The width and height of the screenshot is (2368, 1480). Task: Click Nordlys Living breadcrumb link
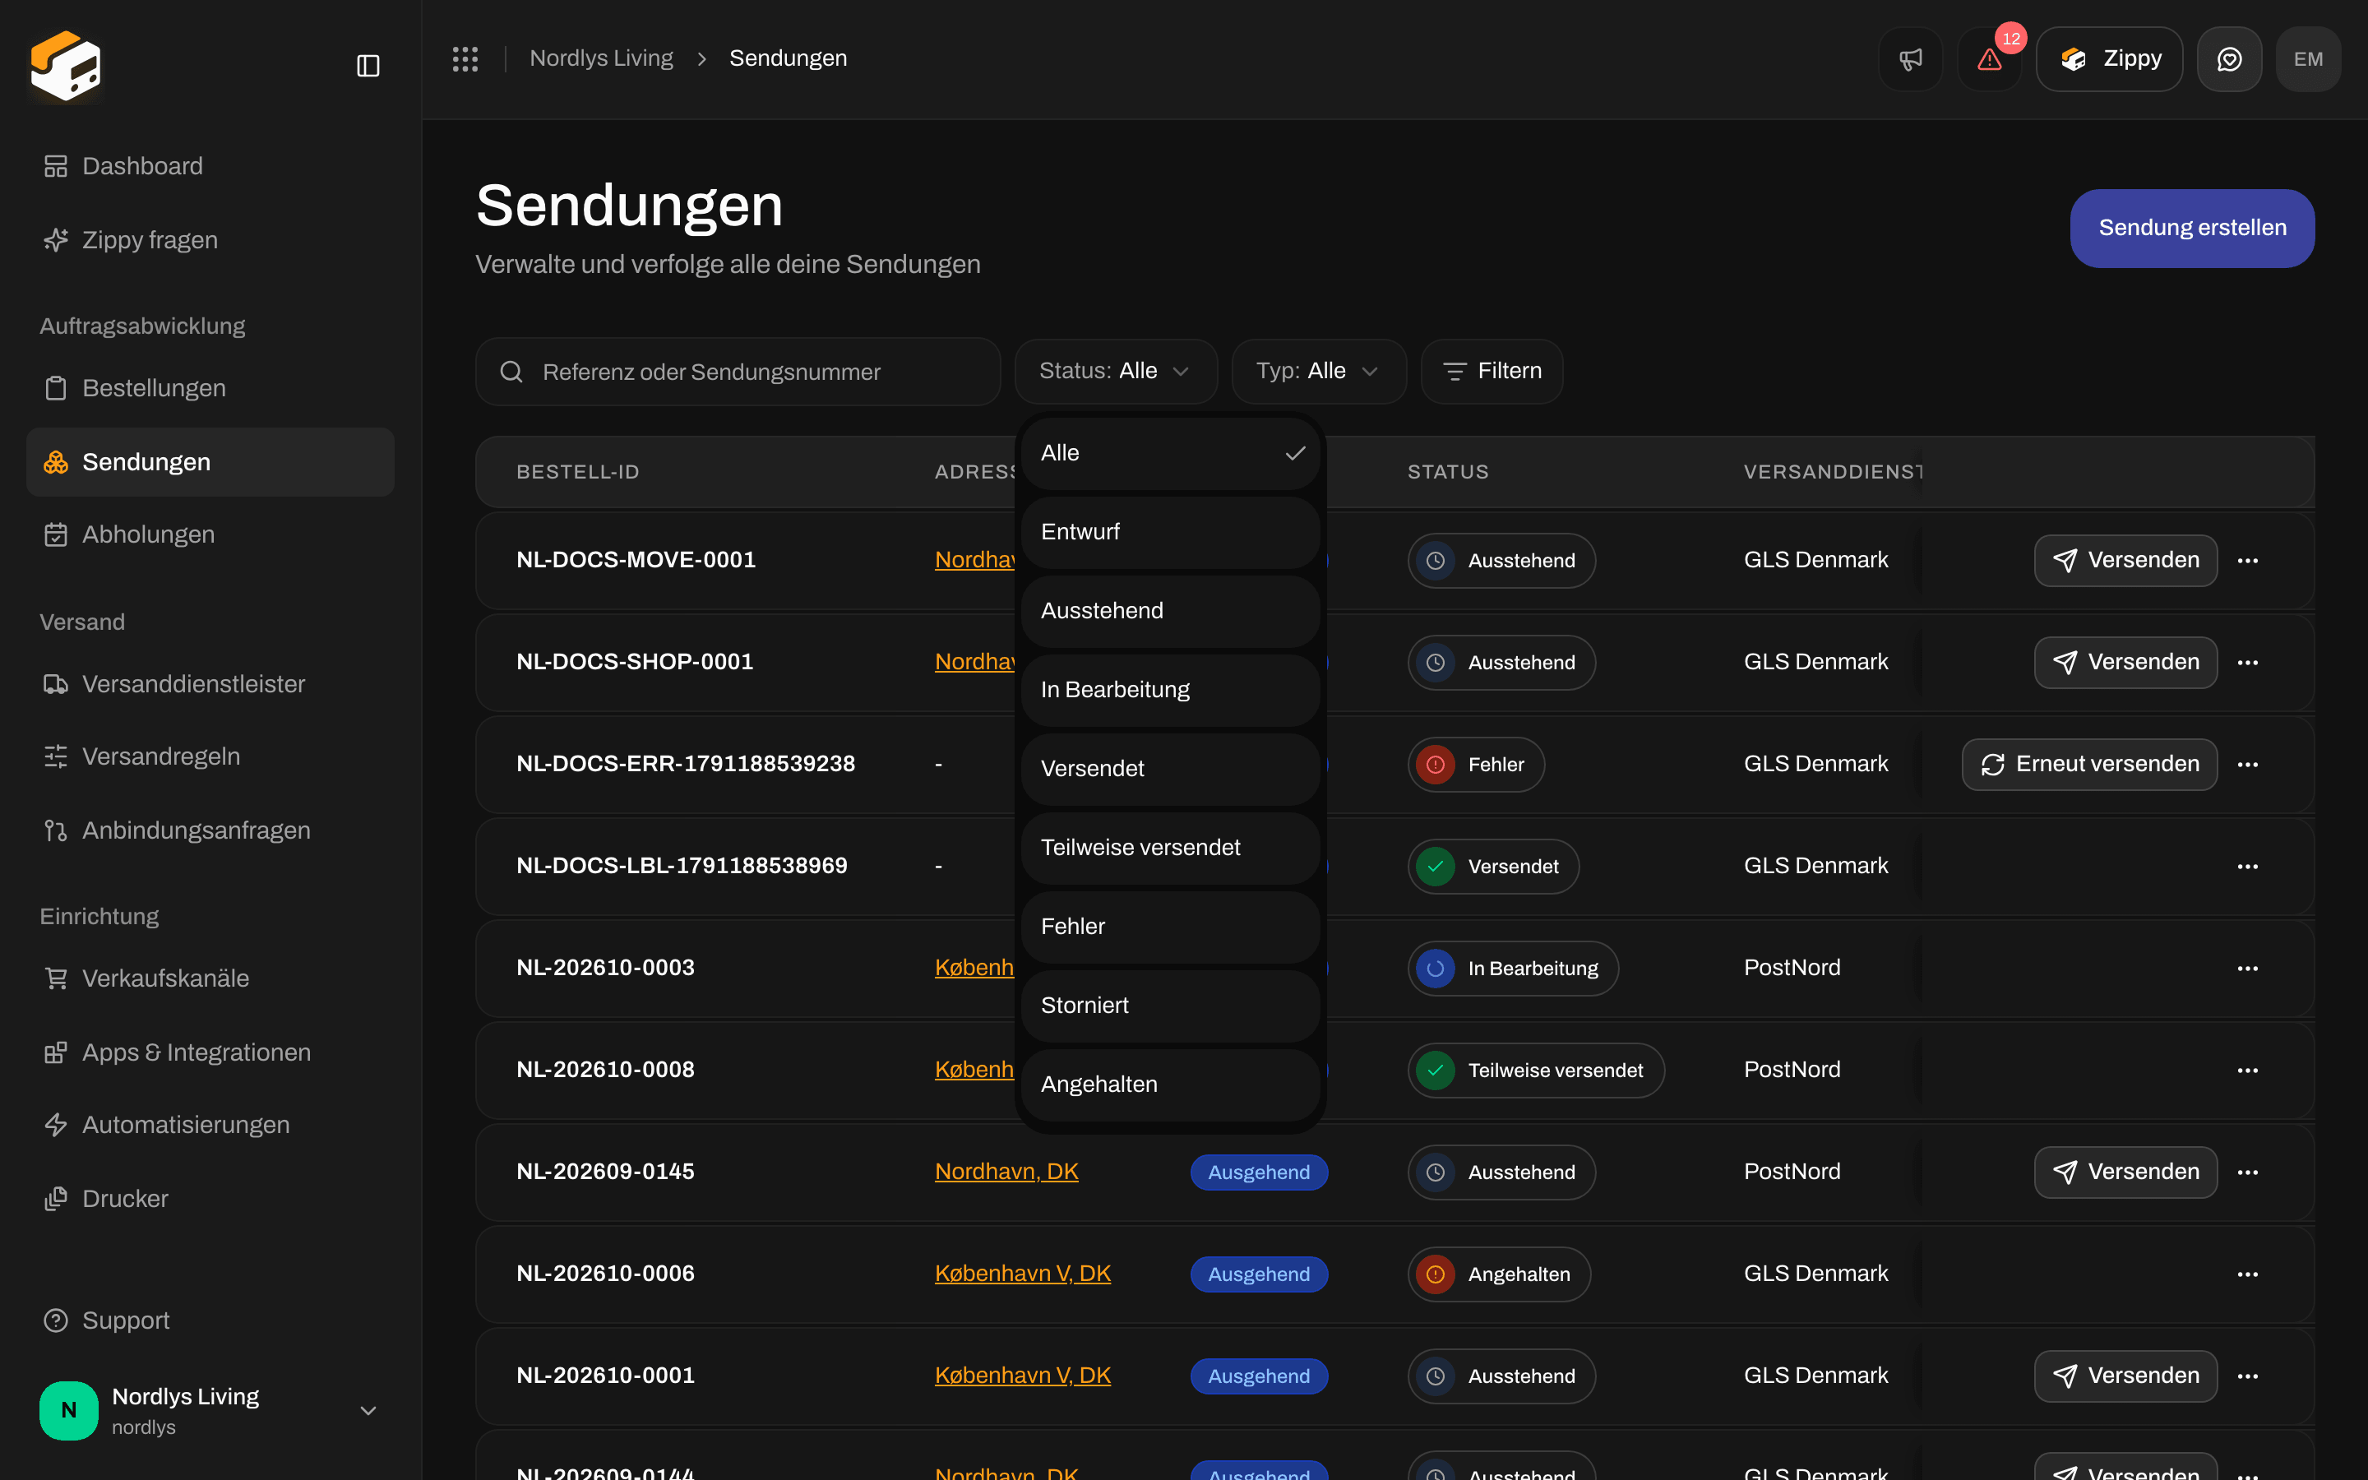point(601,58)
